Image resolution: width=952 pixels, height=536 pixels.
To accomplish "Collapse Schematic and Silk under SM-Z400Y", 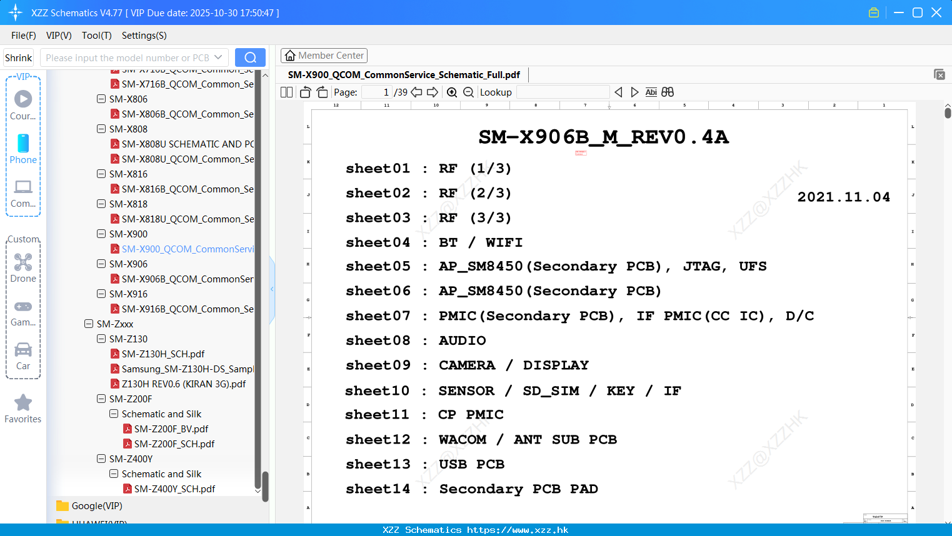I will (x=114, y=474).
